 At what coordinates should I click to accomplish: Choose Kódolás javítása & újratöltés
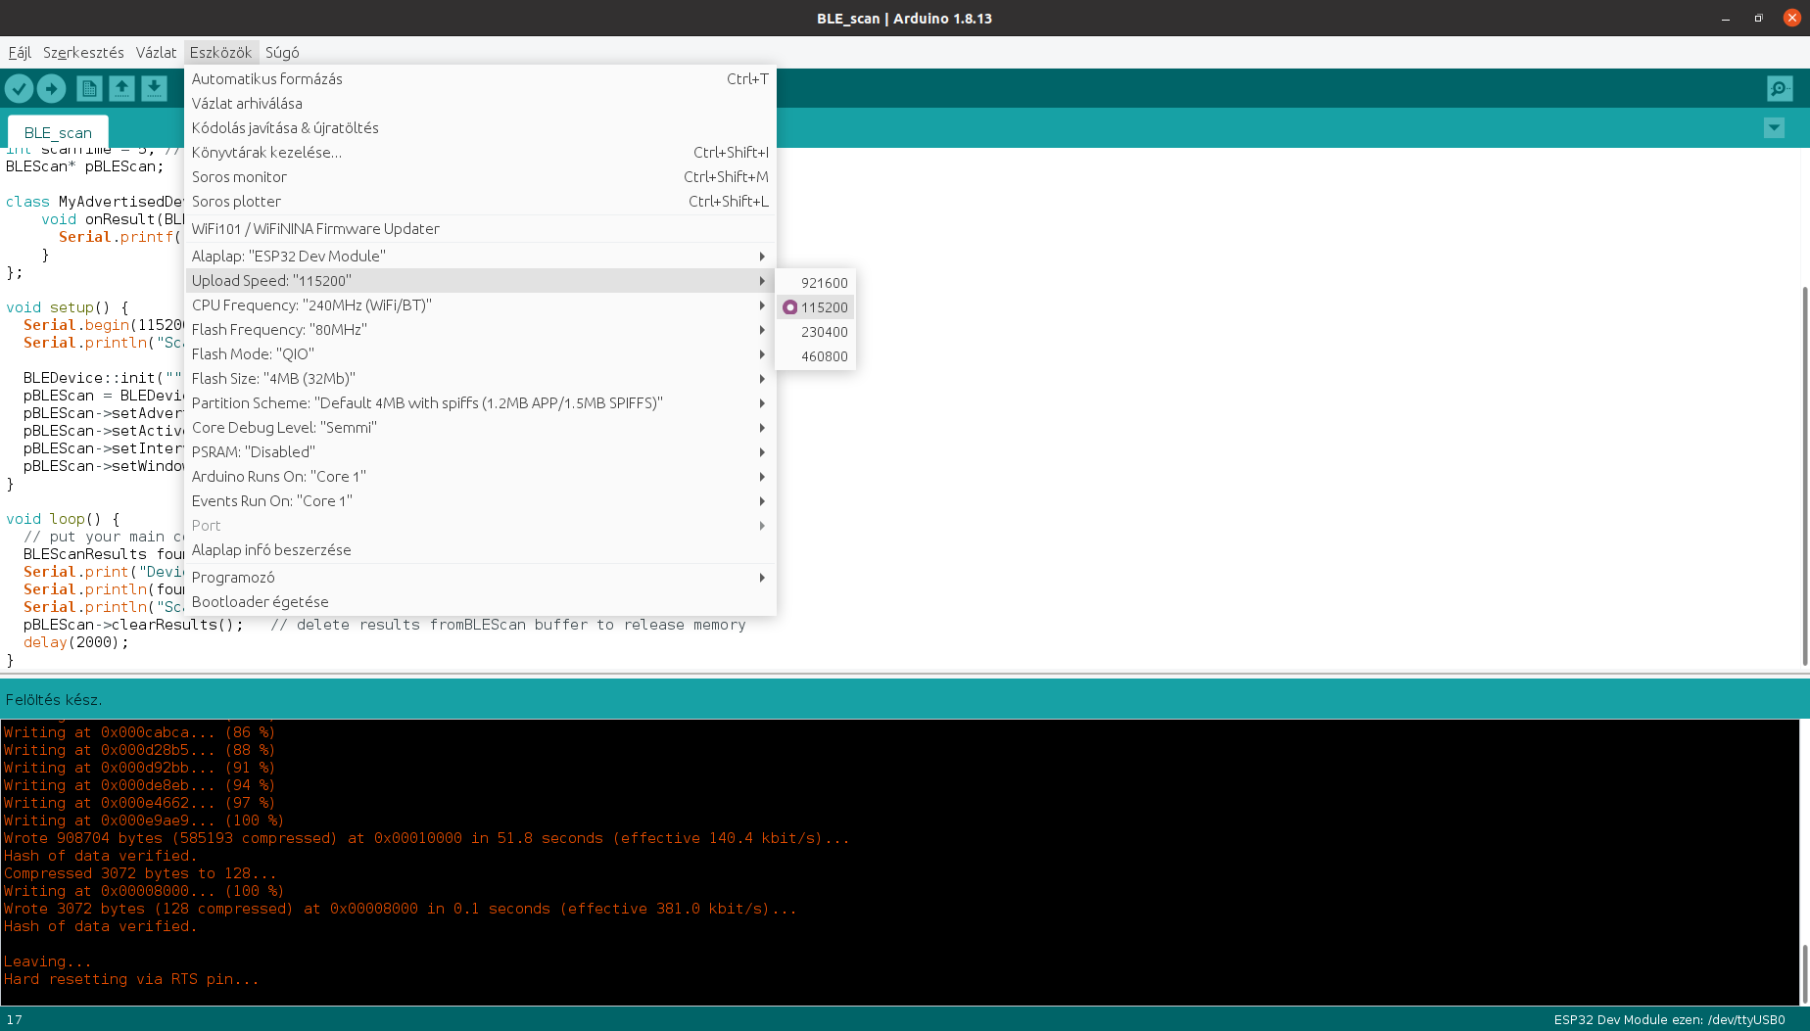click(480, 128)
